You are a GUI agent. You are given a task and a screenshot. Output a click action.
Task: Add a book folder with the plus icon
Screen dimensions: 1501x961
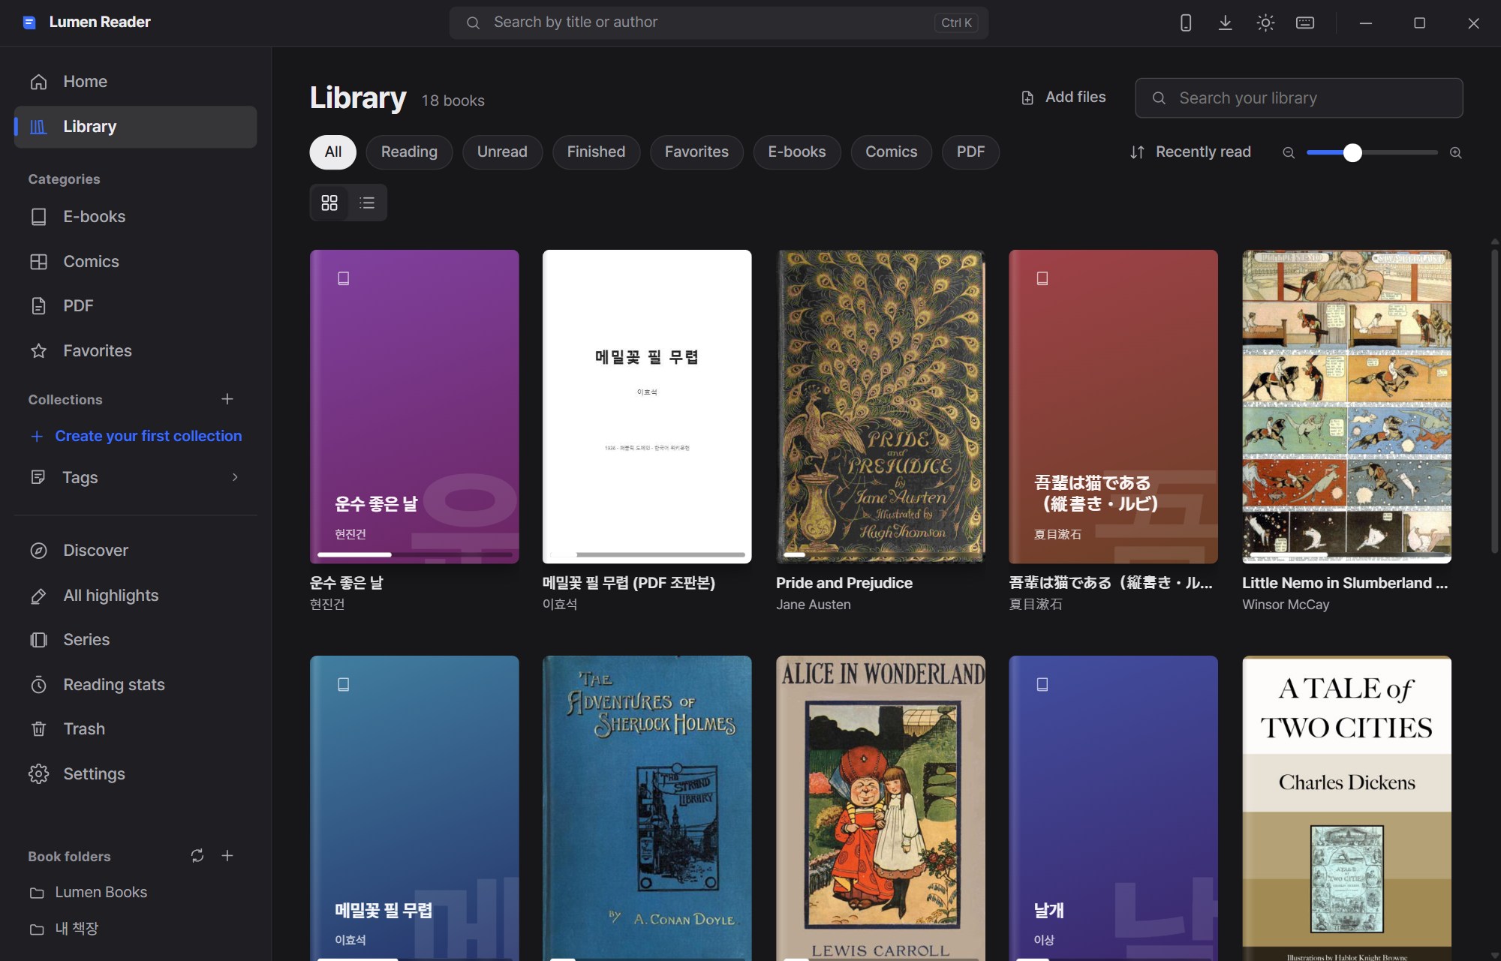227,855
